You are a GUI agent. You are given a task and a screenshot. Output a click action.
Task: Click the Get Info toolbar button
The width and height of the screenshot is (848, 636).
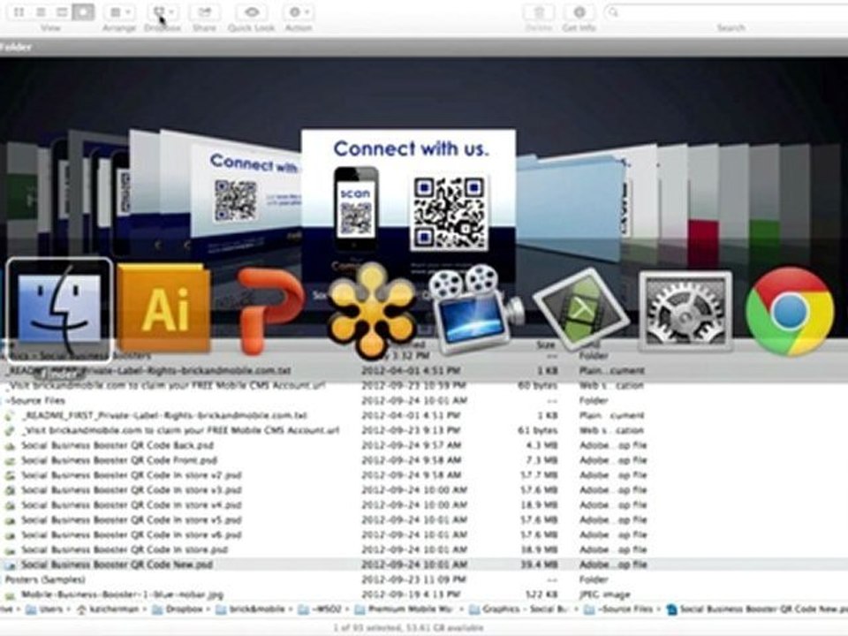[x=579, y=11]
